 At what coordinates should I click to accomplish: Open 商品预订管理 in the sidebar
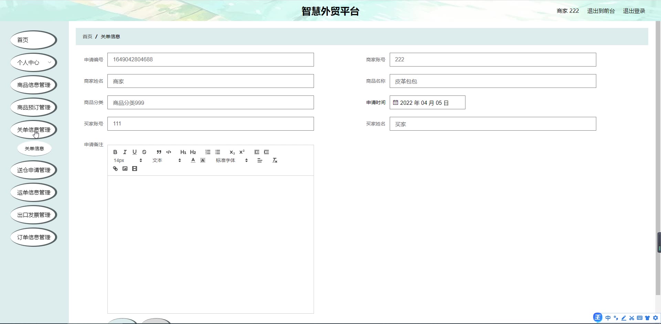[34, 107]
